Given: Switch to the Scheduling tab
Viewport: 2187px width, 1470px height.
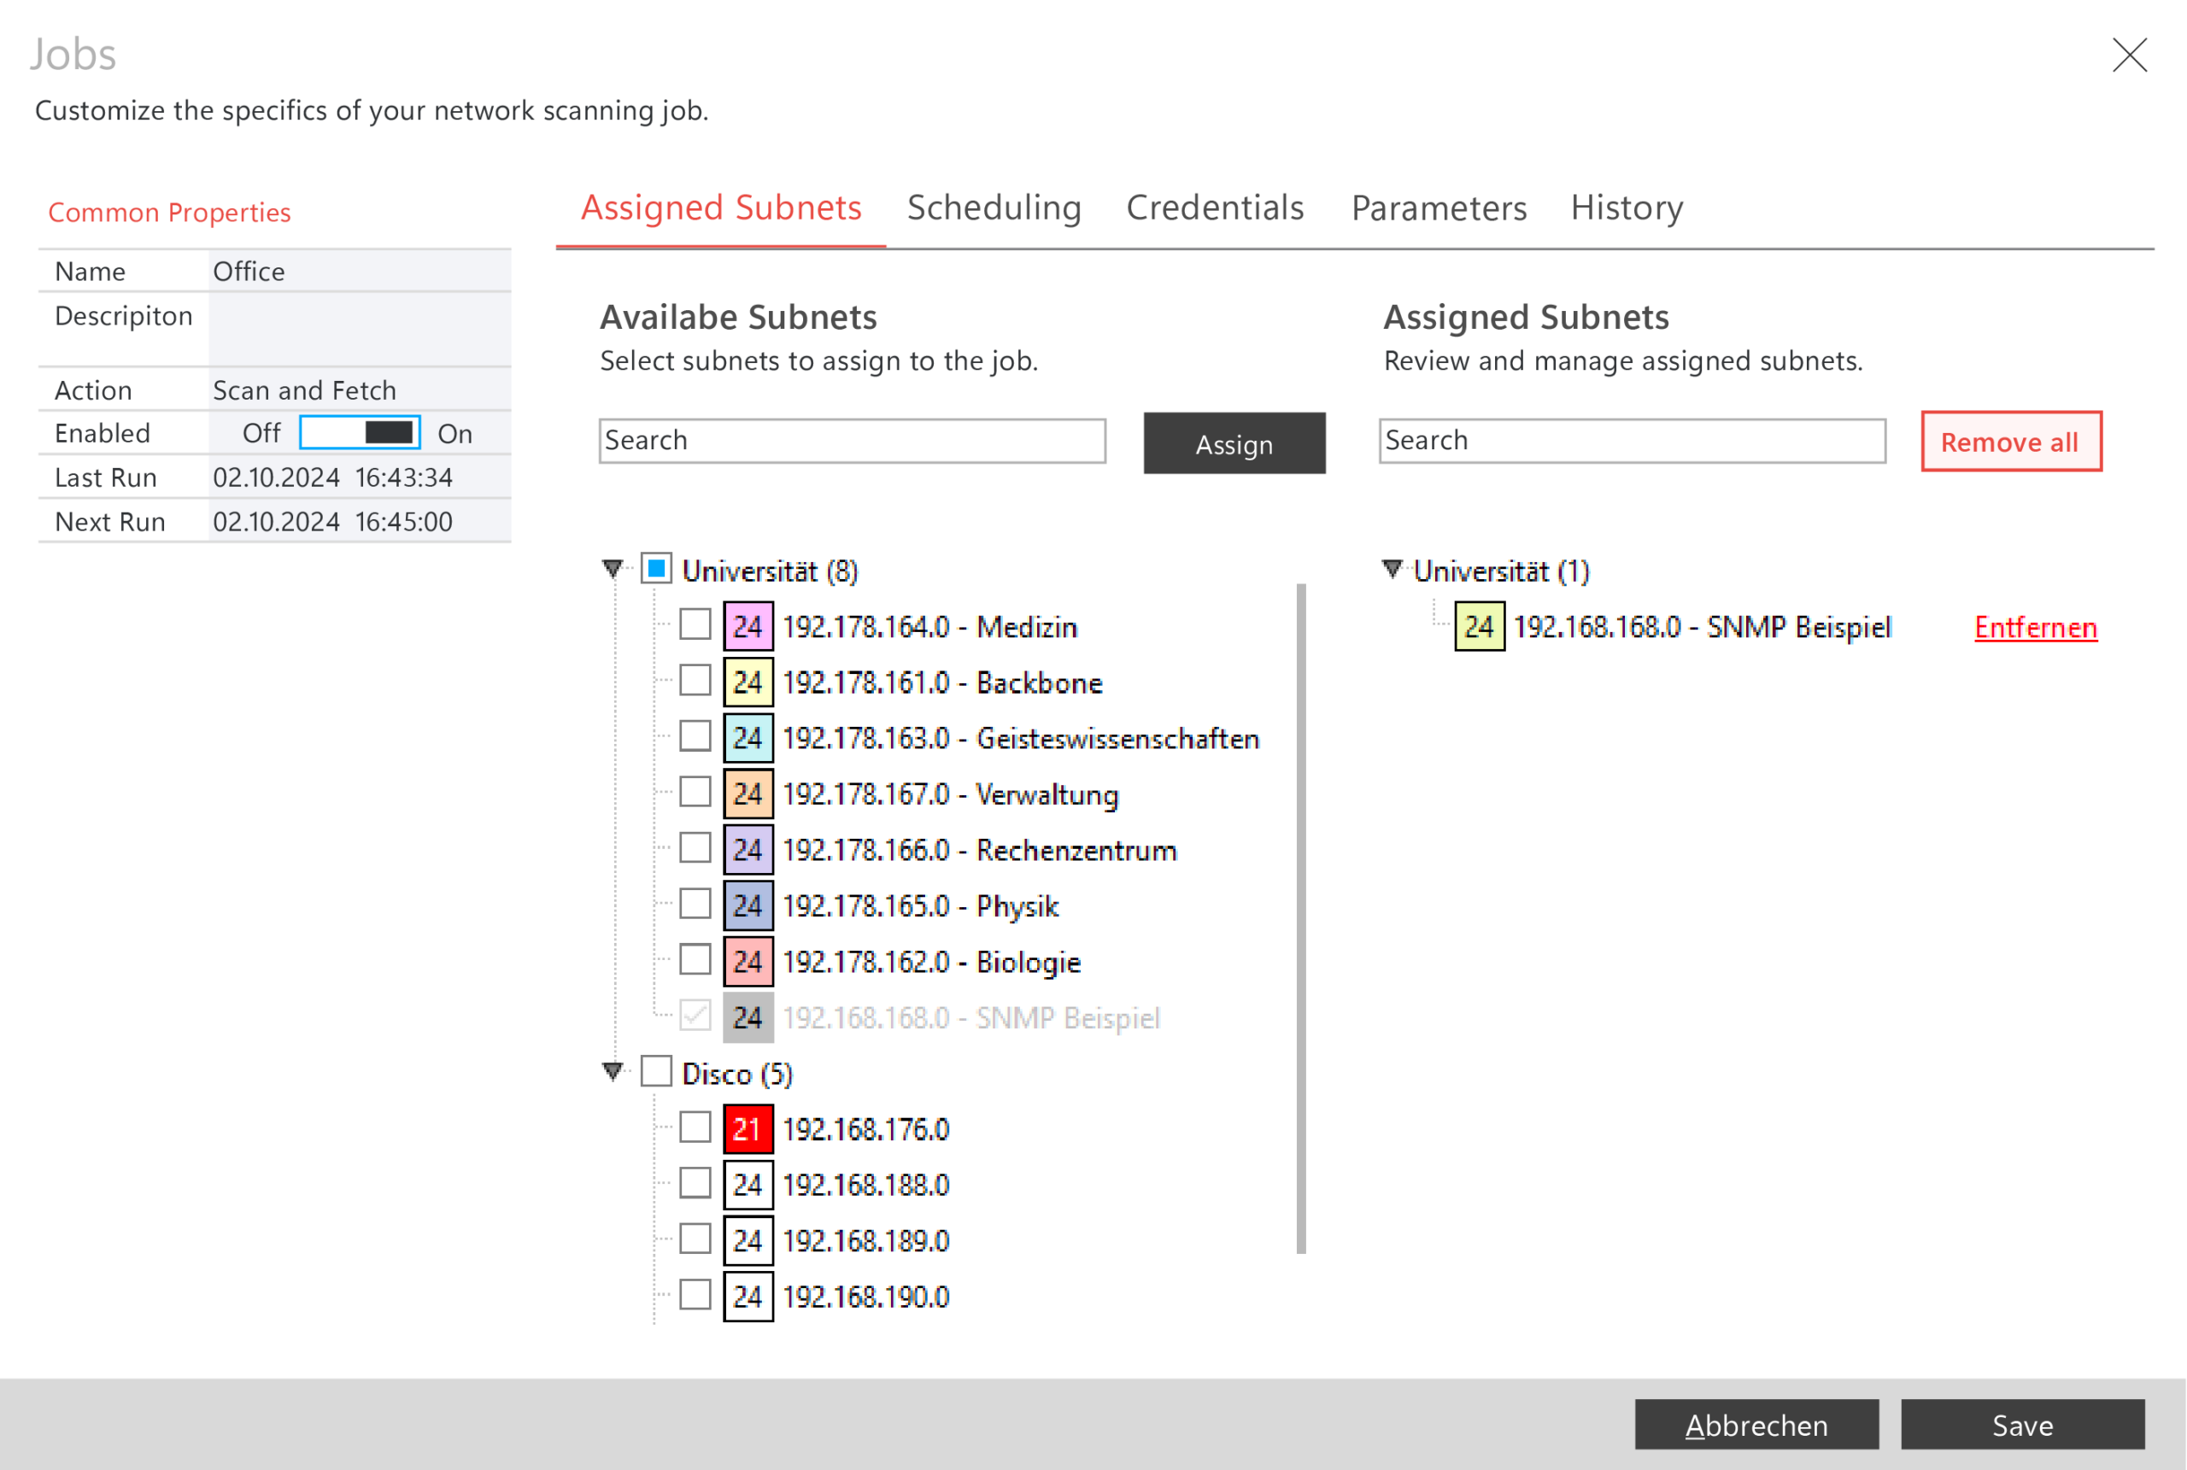Looking at the screenshot, I should (994, 208).
